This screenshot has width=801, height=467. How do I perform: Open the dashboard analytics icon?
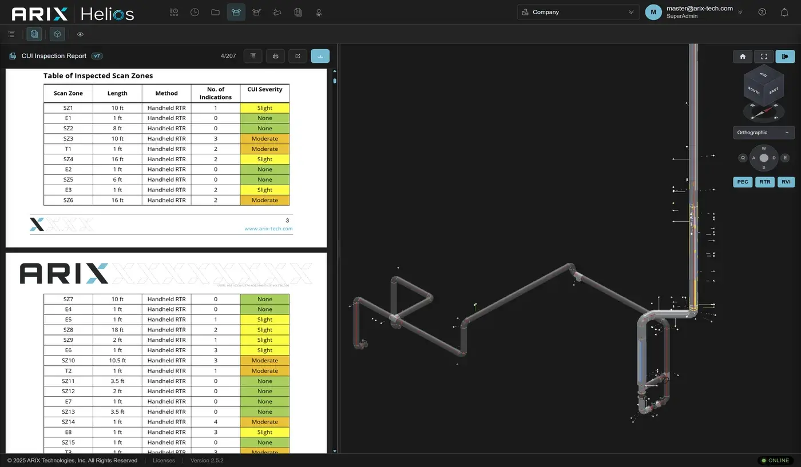174,12
